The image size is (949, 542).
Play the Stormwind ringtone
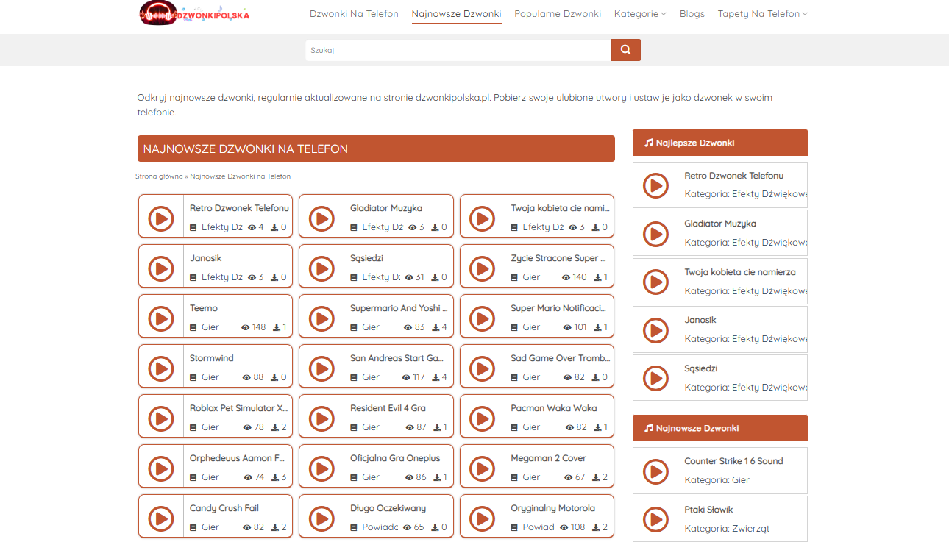click(x=160, y=368)
